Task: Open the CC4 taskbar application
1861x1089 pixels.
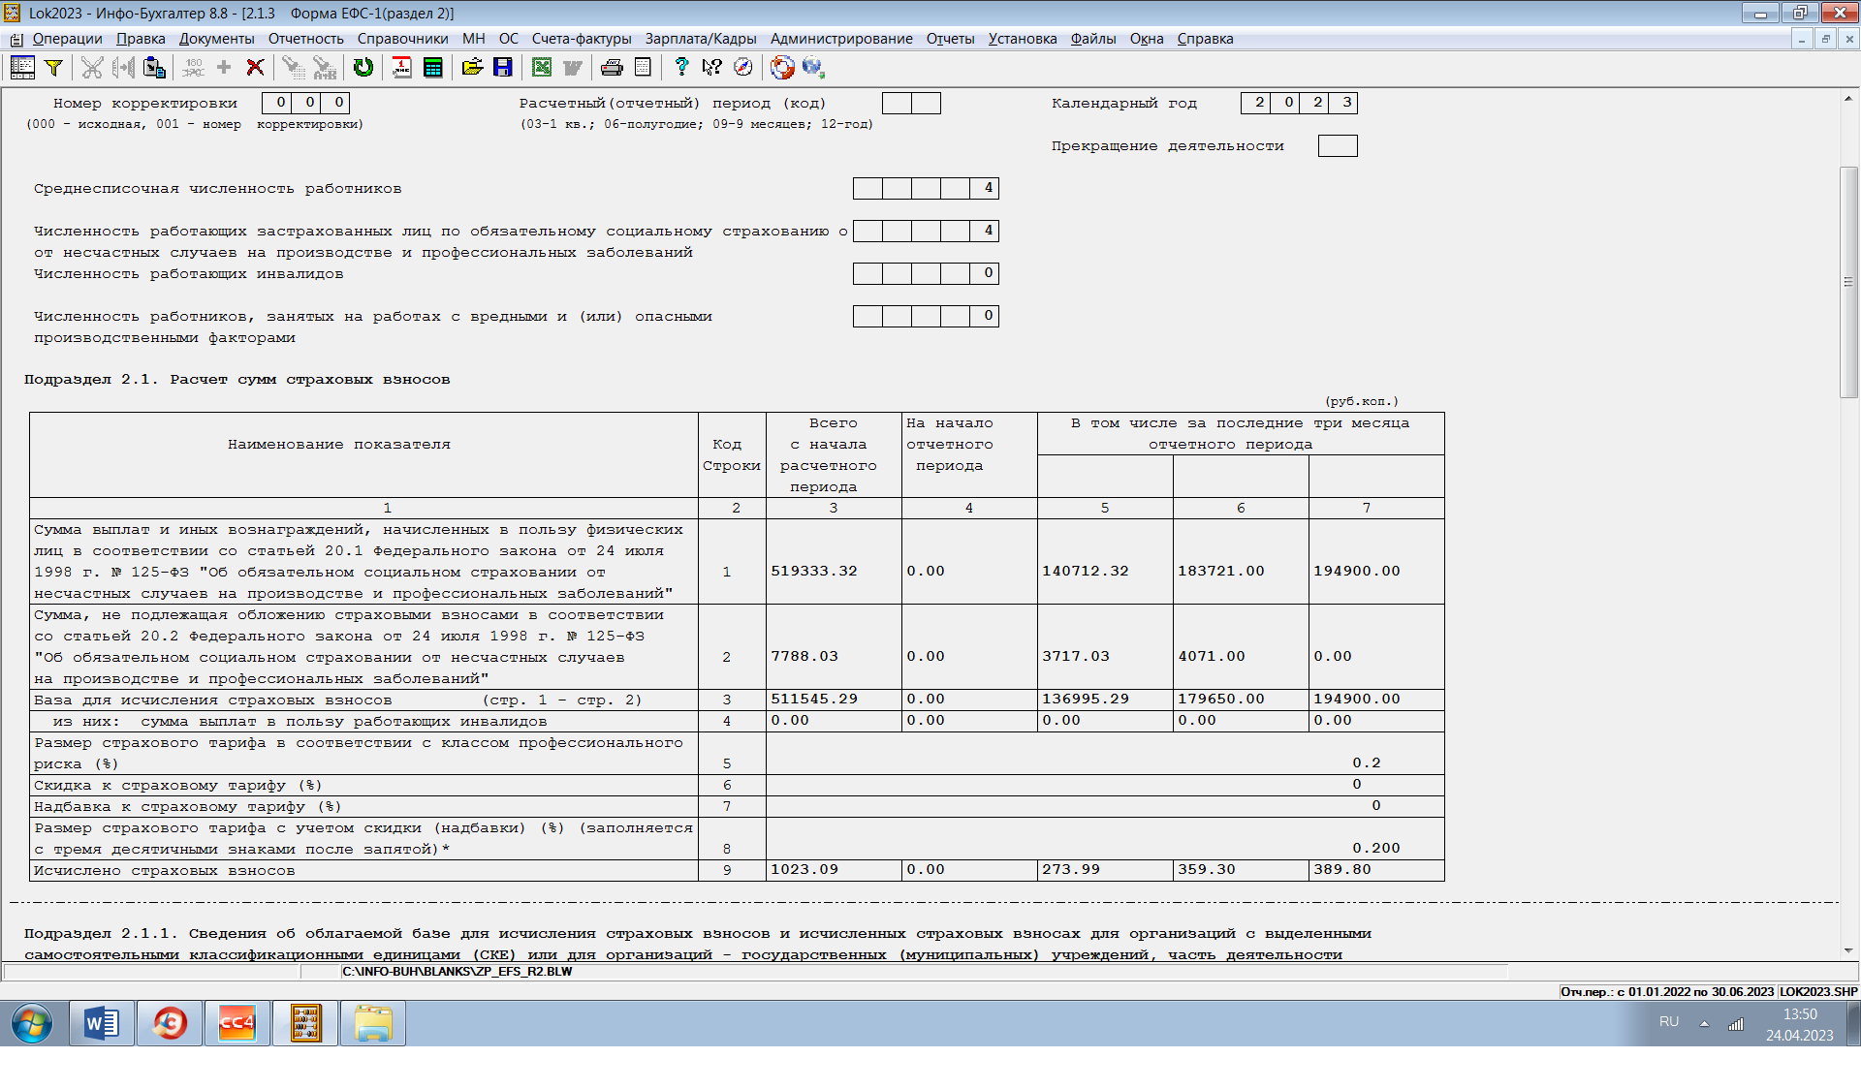Action: pos(237,1023)
